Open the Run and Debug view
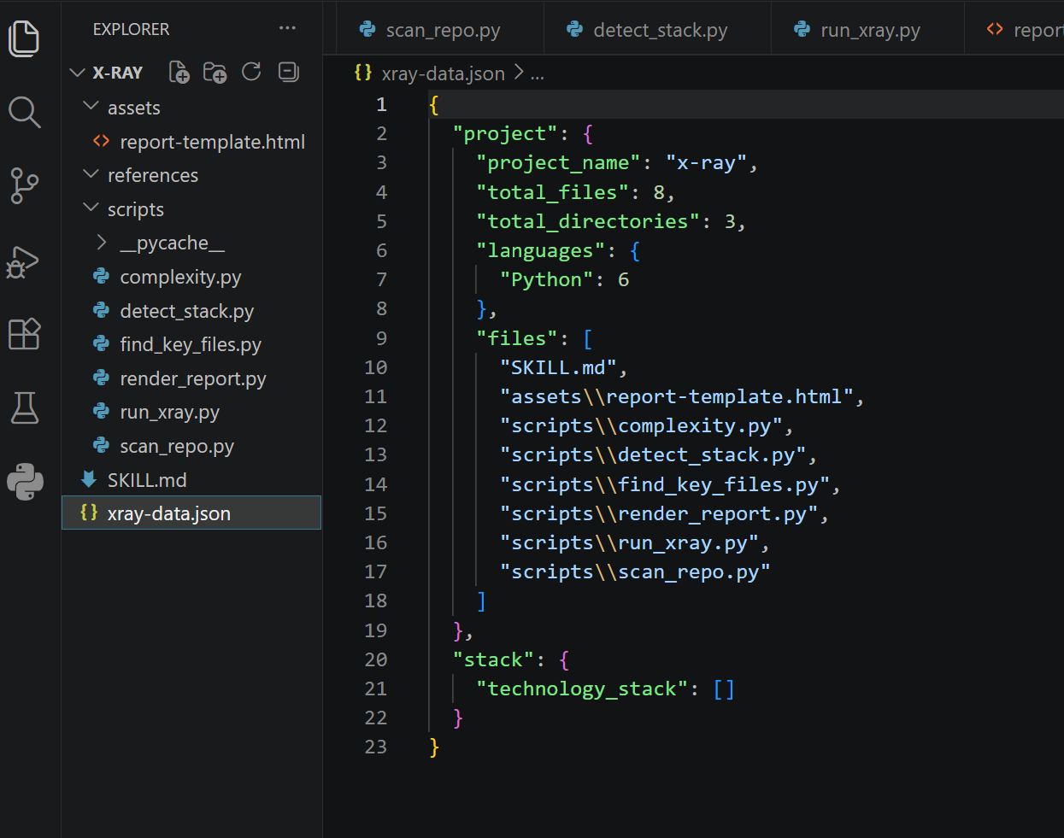The image size is (1064, 838). coord(24,261)
